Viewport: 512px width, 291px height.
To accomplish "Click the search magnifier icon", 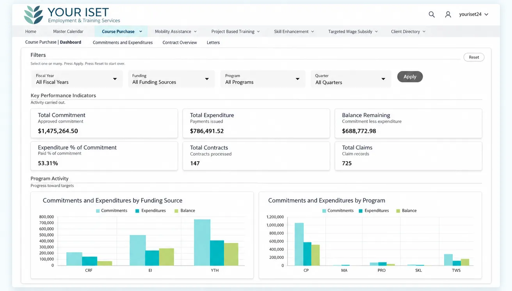I will point(432,14).
